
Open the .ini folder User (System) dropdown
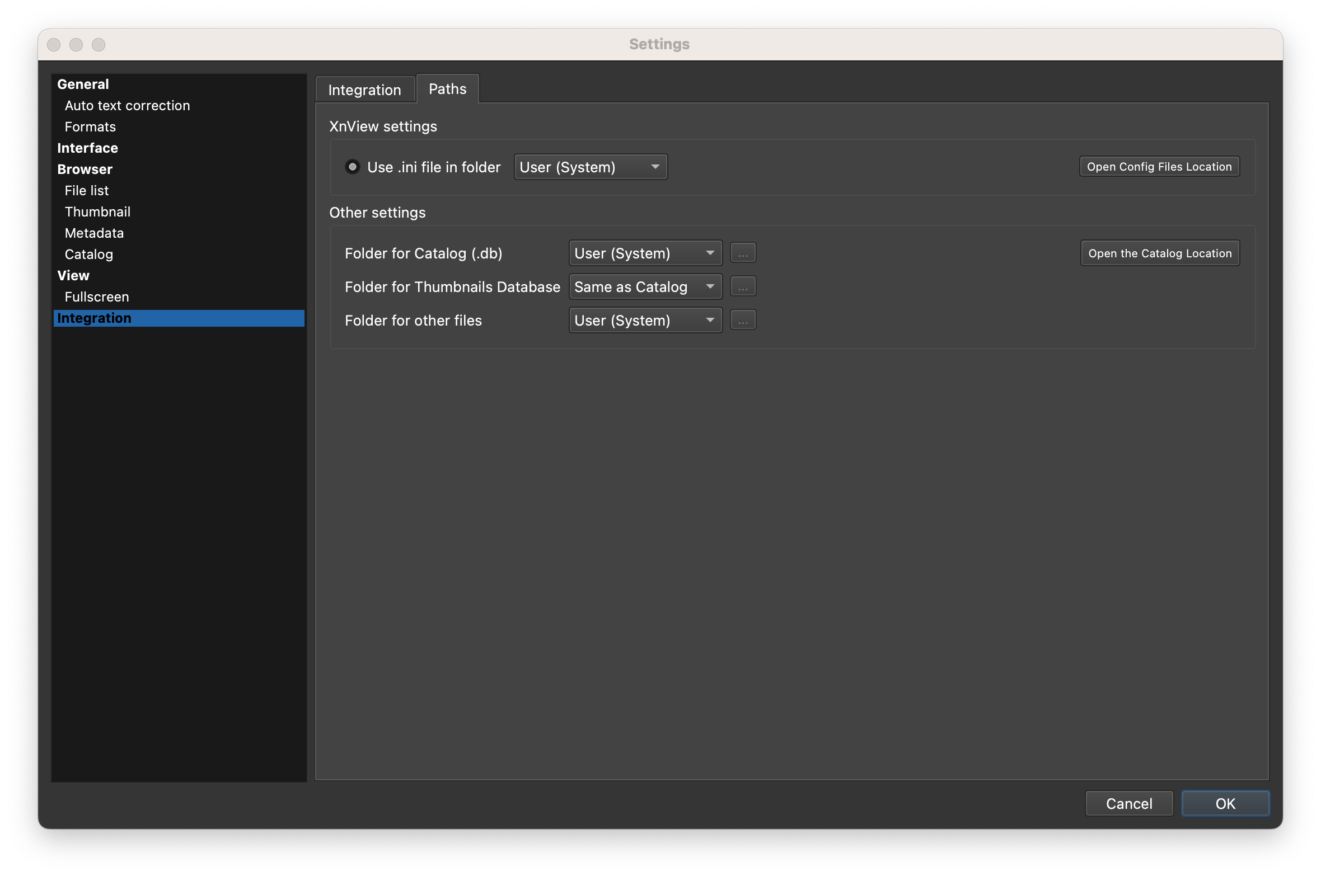coord(590,167)
